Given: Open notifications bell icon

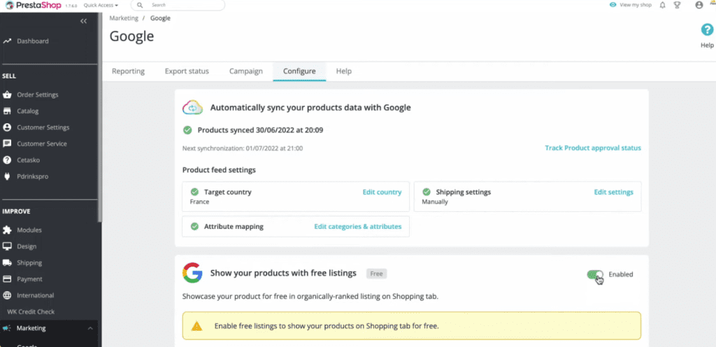Looking at the screenshot, I should pyautogui.click(x=663, y=5).
